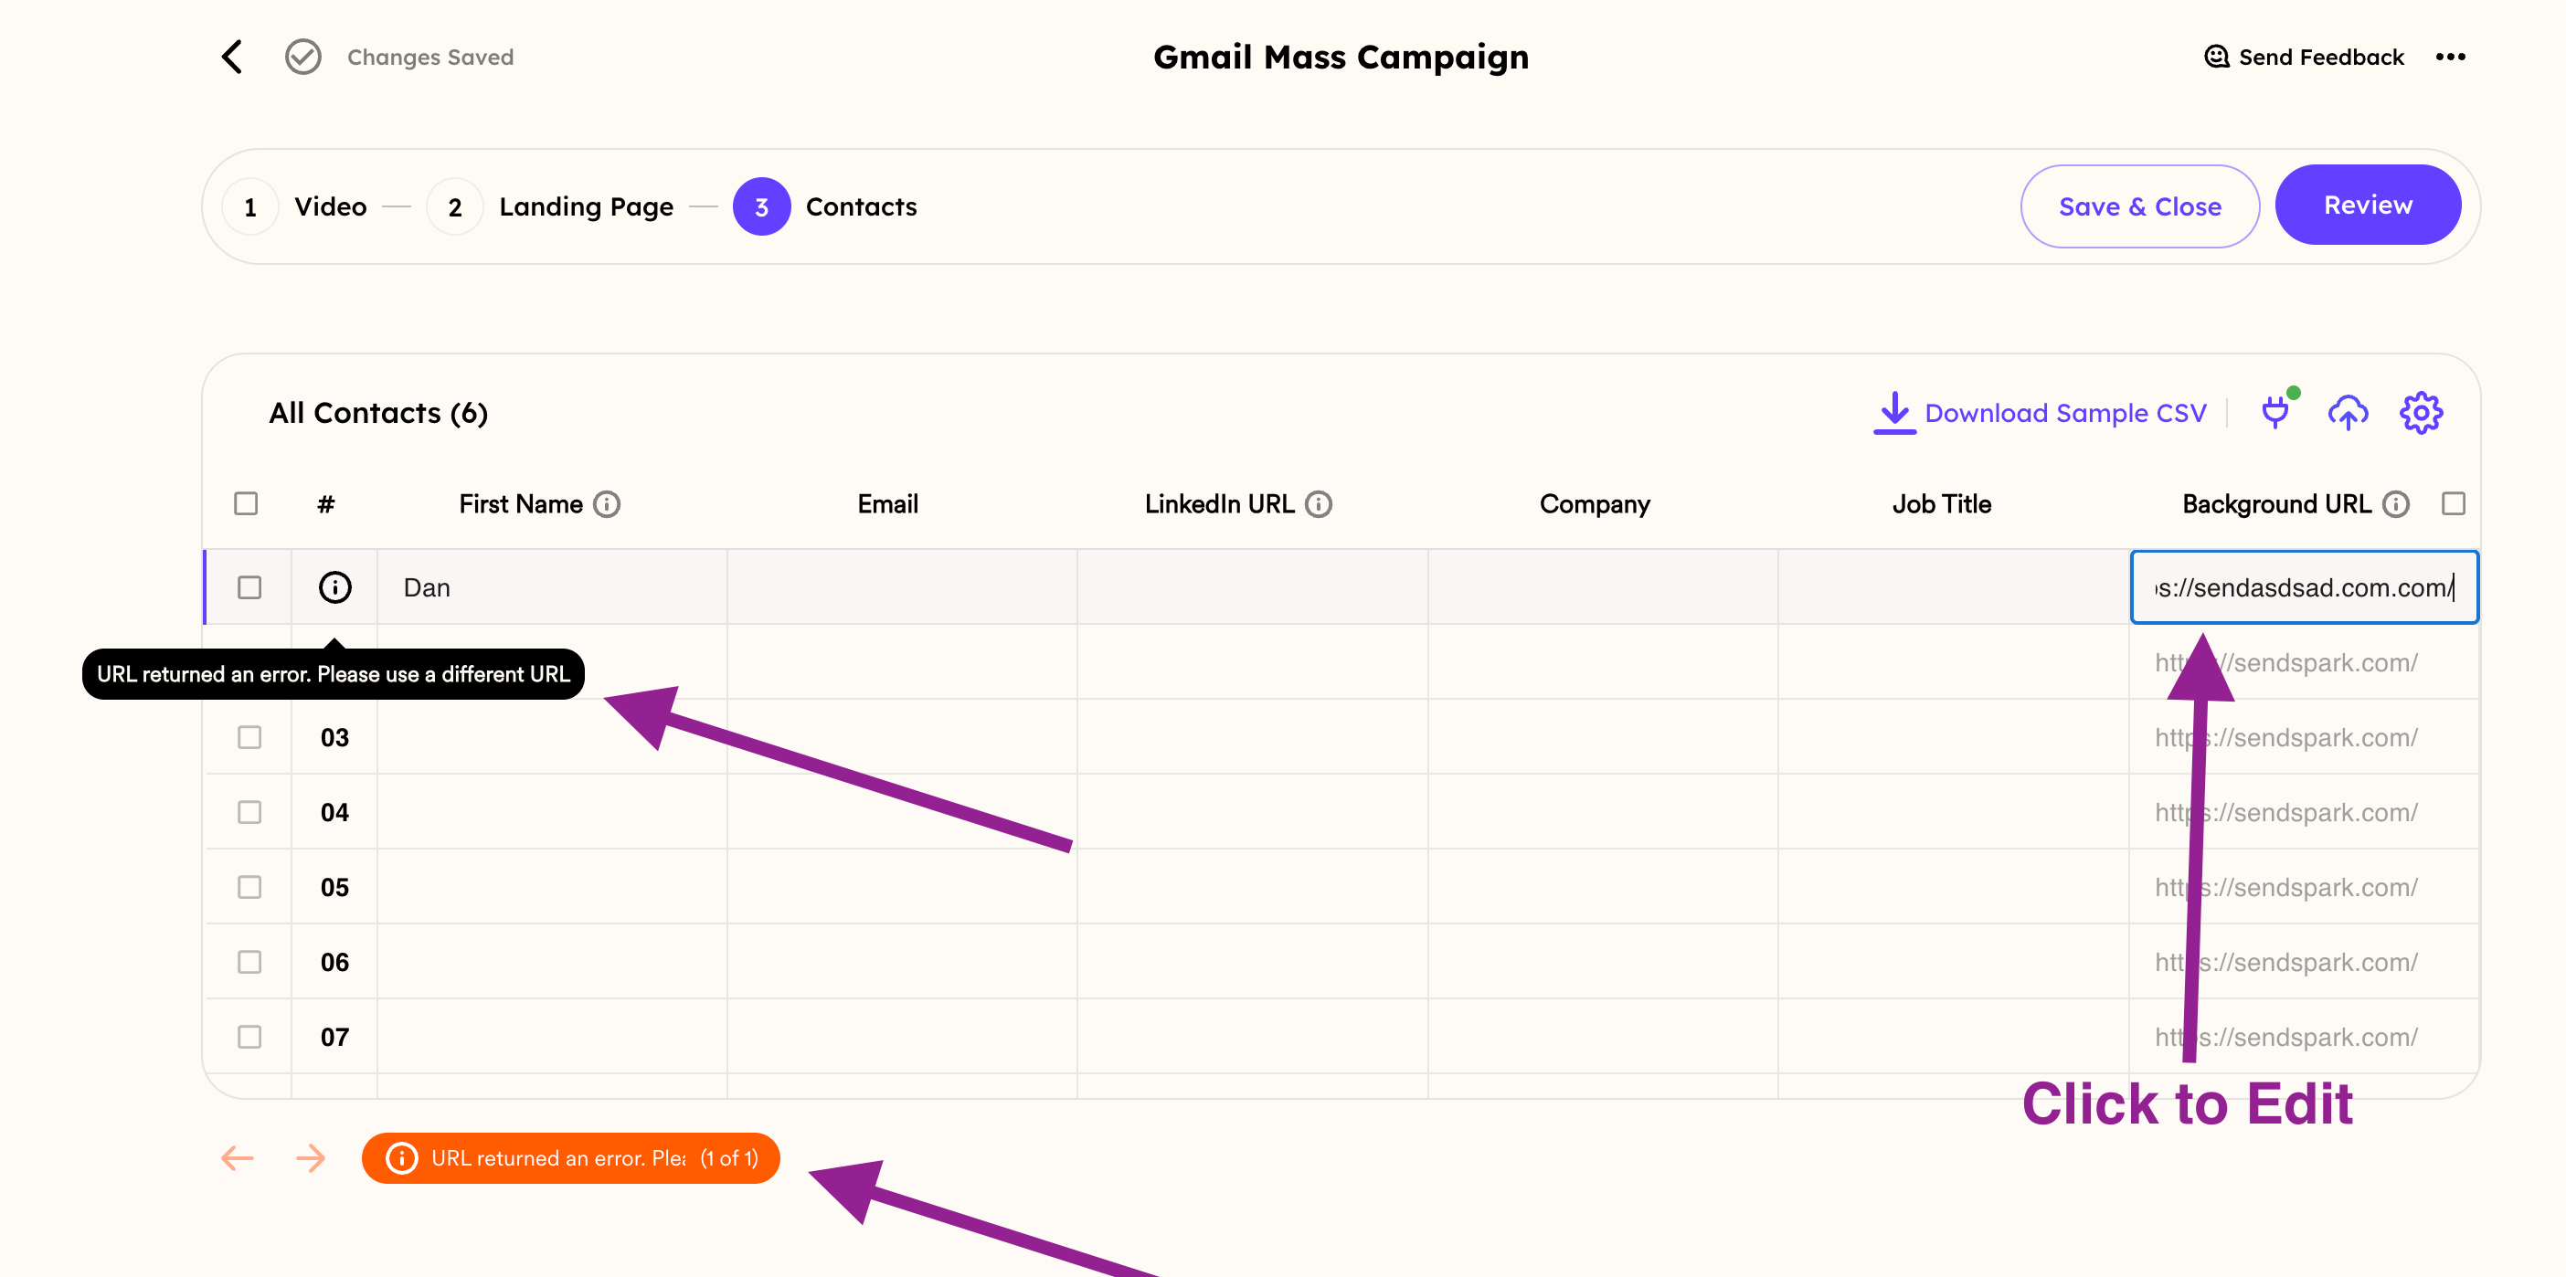Click the orange URL error badge
The width and height of the screenshot is (2566, 1277).
tap(571, 1157)
